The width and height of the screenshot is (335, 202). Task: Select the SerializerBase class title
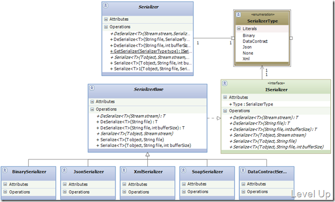(148, 89)
